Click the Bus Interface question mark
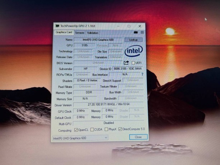The width and height of the screenshot is (220, 165). click(142, 74)
